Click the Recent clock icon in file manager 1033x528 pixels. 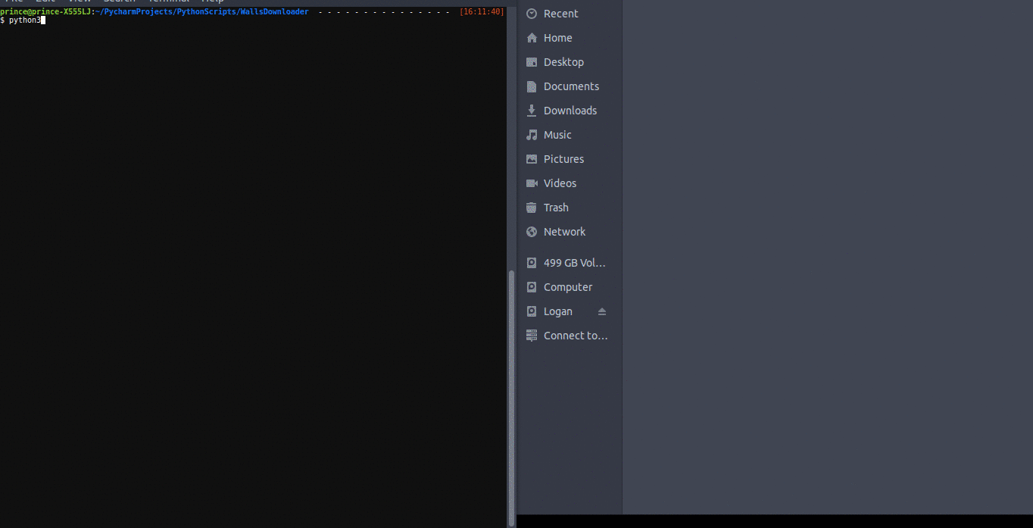coord(532,14)
